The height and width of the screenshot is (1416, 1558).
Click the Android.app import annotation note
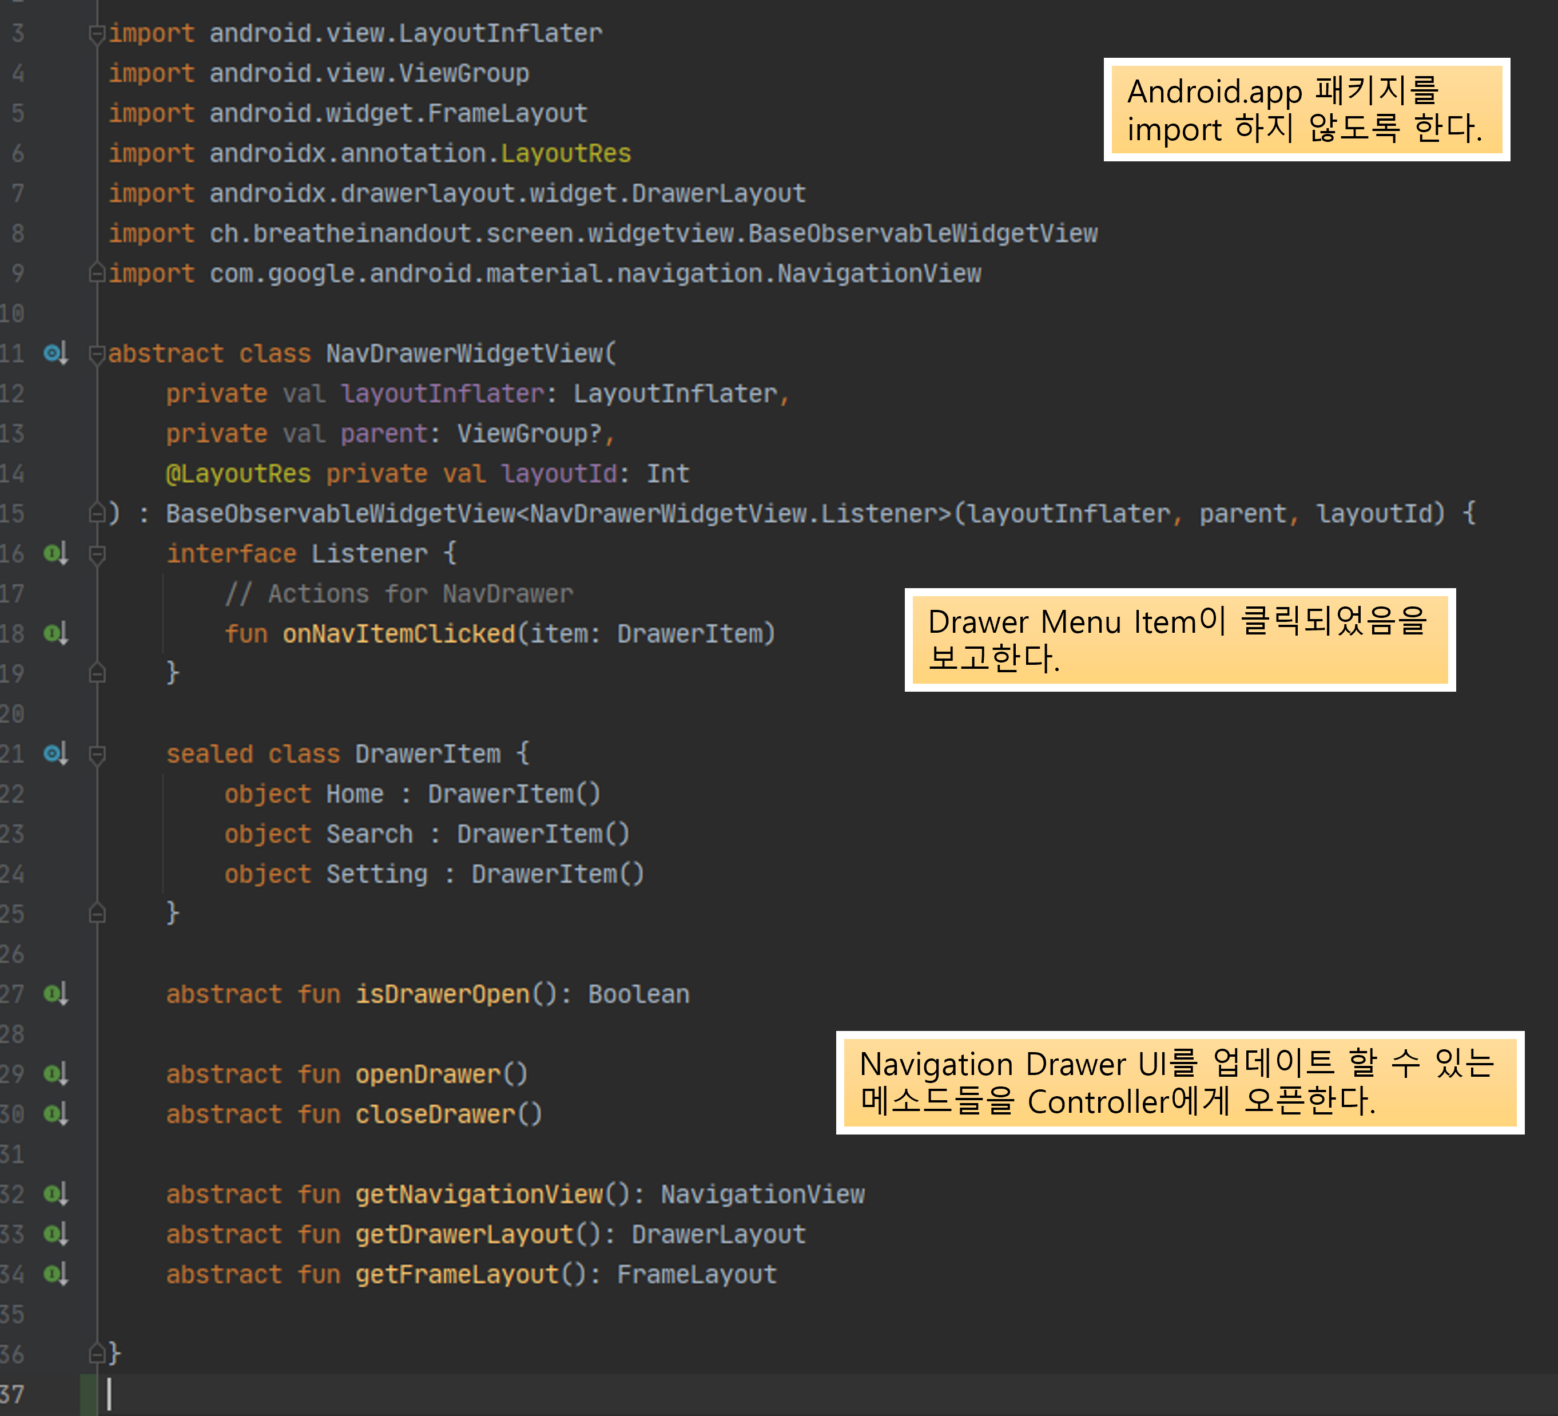pyautogui.click(x=1305, y=110)
